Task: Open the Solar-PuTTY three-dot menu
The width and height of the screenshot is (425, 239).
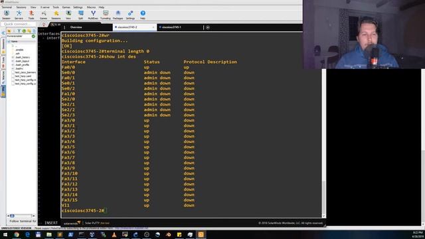Action: tap(64, 27)
